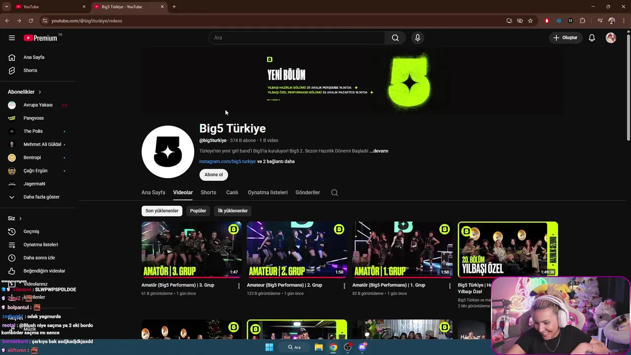Open instagram.com/big5.turkiye link

pos(227,161)
